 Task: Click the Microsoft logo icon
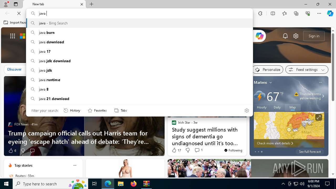tap(23, 36)
